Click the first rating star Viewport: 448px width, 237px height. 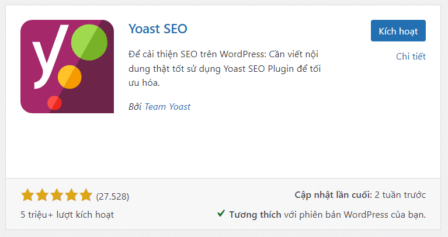click(x=27, y=195)
